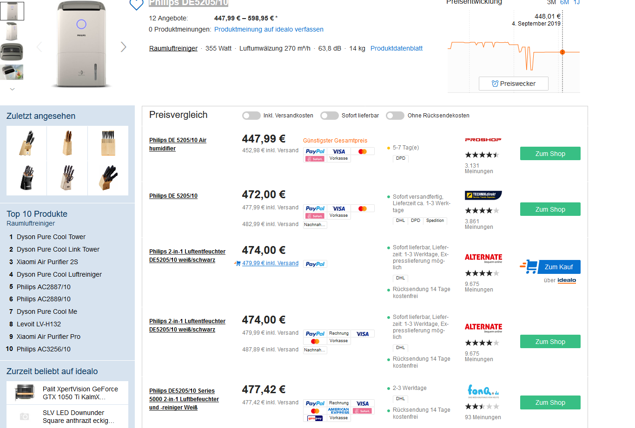Switch price chart to 6M
This screenshot has height=428, width=635.
[564, 2]
